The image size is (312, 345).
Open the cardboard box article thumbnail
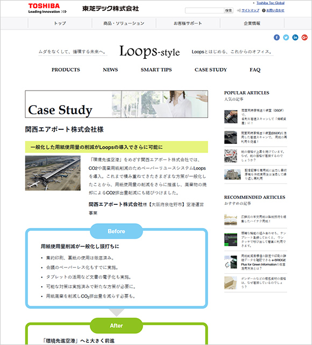231,282
